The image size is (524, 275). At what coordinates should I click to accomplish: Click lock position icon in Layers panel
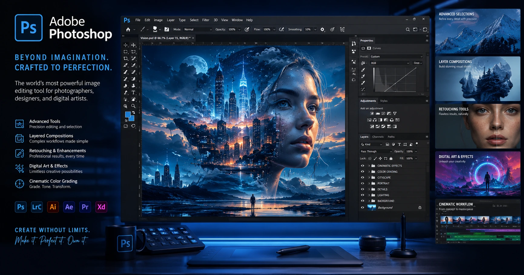click(x=380, y=159)
